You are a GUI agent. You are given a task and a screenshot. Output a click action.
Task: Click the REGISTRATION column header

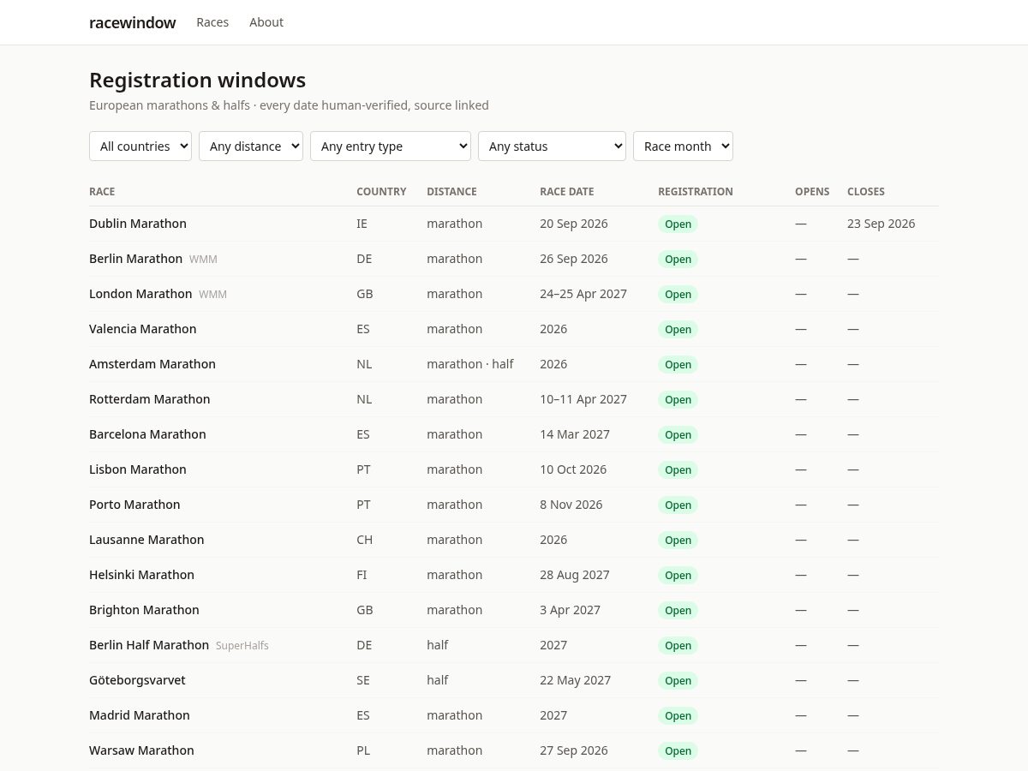point(696,192)
